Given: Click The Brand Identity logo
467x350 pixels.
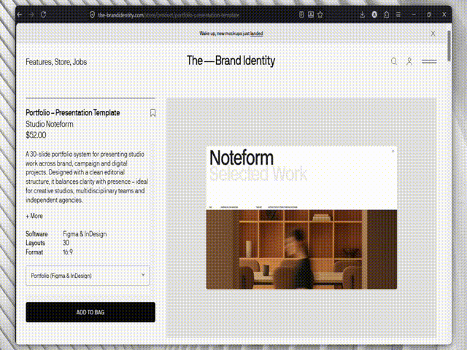Looking at the screenshot, I should coord(231,61).
